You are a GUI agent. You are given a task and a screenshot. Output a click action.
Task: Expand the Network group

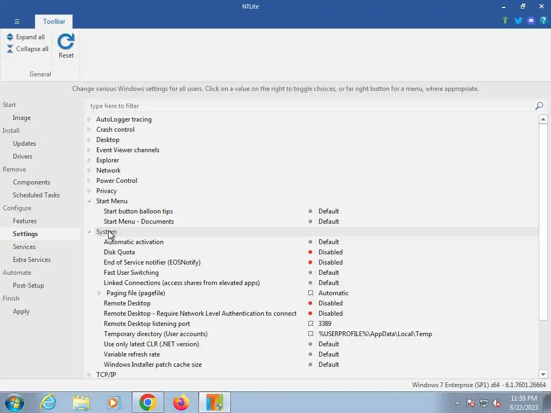tap(89, 170)
